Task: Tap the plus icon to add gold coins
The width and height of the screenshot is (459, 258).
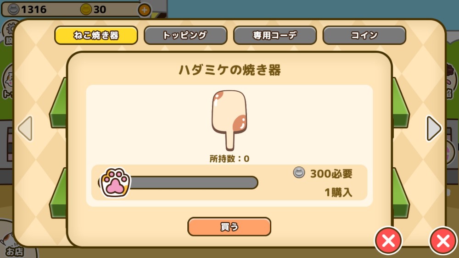Action: 144,10
